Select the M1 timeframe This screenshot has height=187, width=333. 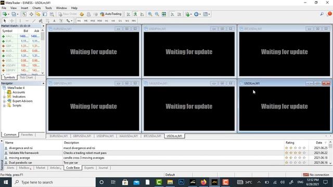coord(79,21)
